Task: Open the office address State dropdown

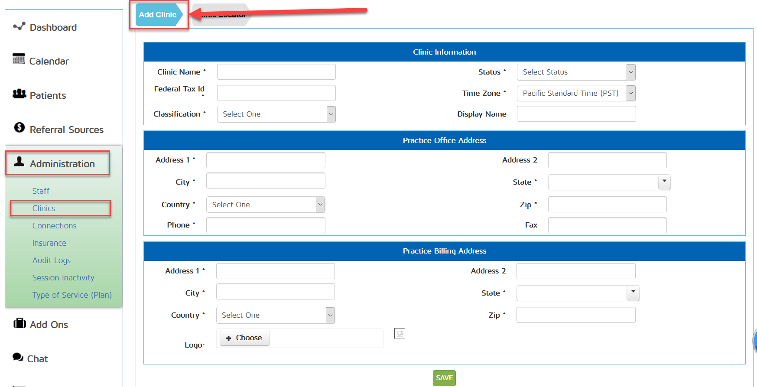Action: 609,182
